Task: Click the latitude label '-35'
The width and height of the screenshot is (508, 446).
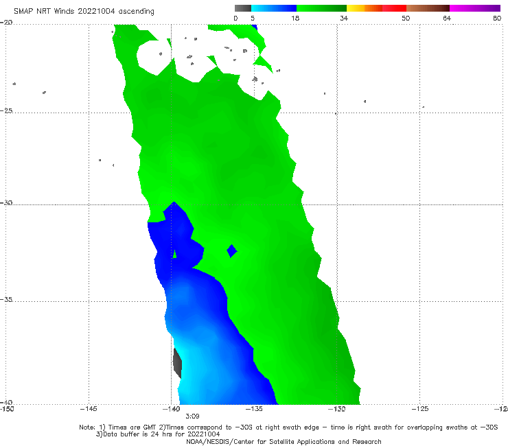Action: (6, 299)
